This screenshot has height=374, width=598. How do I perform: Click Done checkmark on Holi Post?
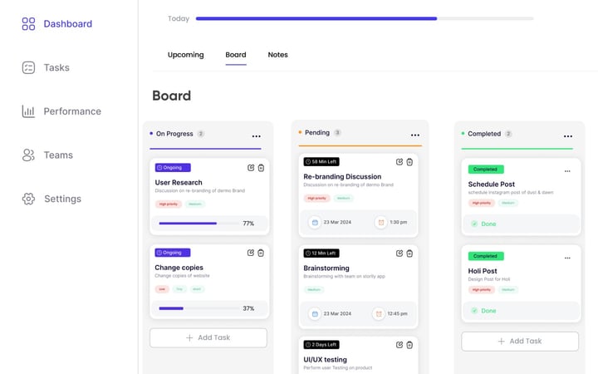[x=474, y=311]
